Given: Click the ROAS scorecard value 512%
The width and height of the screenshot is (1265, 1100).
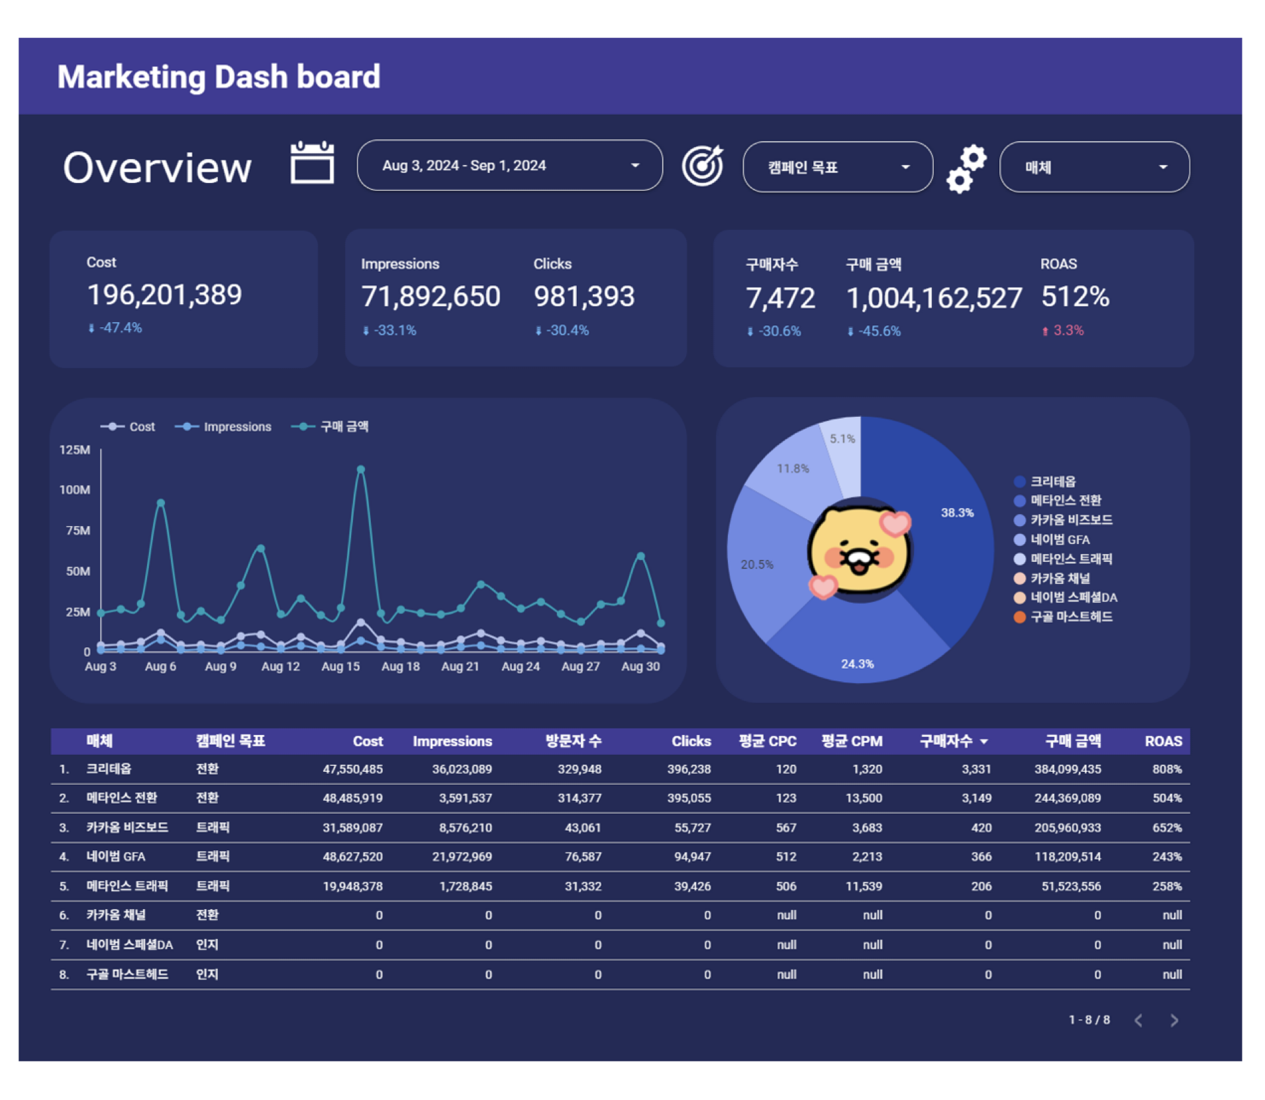Looking at the screenshot, I should [x=1075, y=297].
